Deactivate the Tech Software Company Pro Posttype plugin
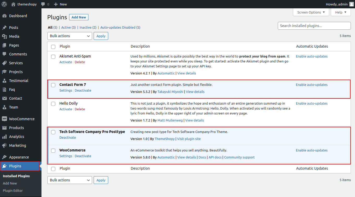 tap(68, 137)
